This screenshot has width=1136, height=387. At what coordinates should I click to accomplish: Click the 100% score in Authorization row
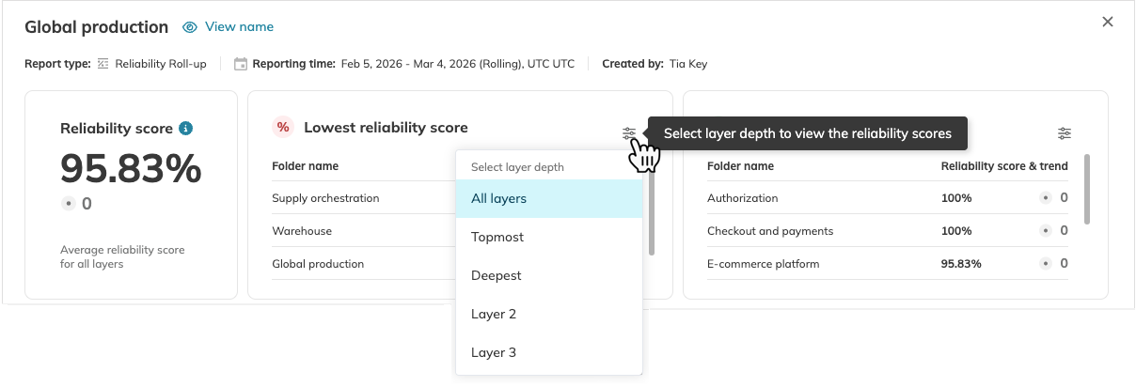click(956, 198)
